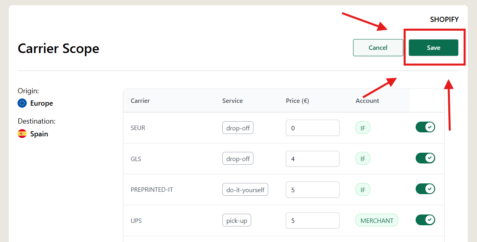Click the IF account badge for PREPRINTED-IT
The image size is (477, 242).
click(363, 190)
